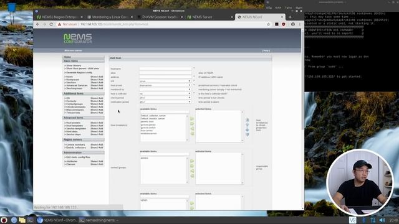Open the browser profile icon
Image resolution: width=399 pixels, height=224 pixels.
tap(293, 24)
